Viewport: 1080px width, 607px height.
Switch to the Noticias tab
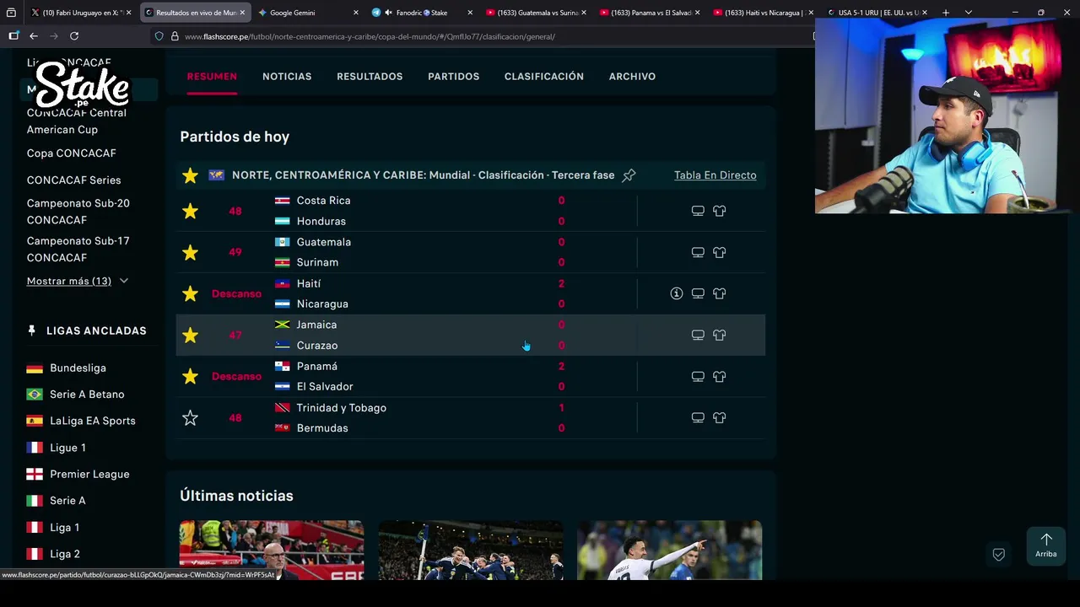[287, 77]
